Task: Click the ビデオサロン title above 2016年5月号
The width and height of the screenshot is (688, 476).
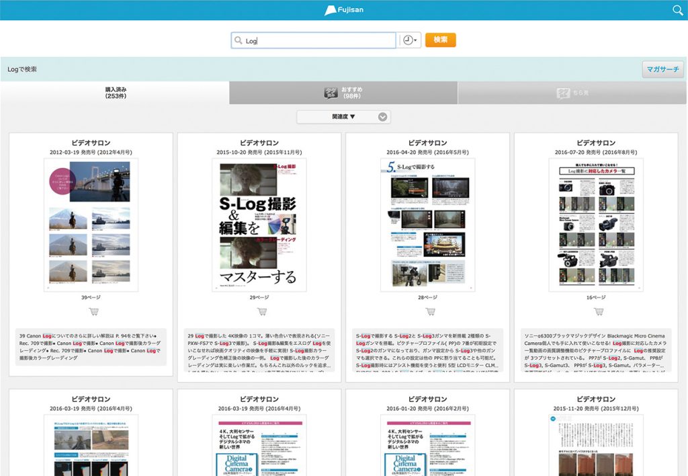Action: (x=428, y=143)
